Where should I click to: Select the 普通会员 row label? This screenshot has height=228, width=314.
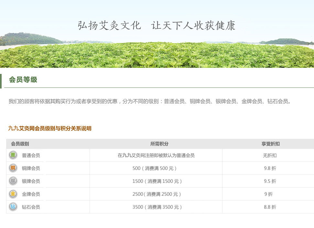tap(31, 155)
